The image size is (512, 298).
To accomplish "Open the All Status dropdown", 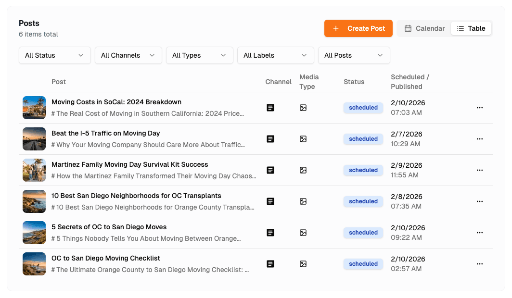I will tap(54, 55).
